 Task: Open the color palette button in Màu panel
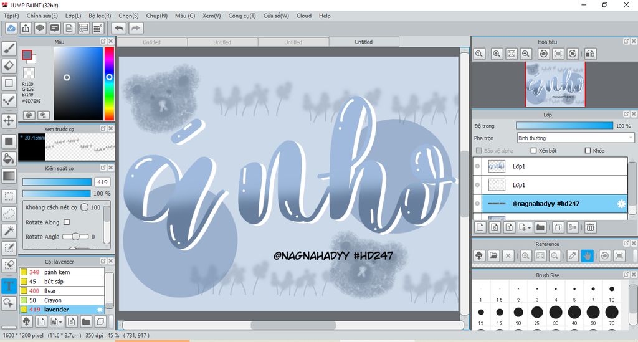(29, 115)
